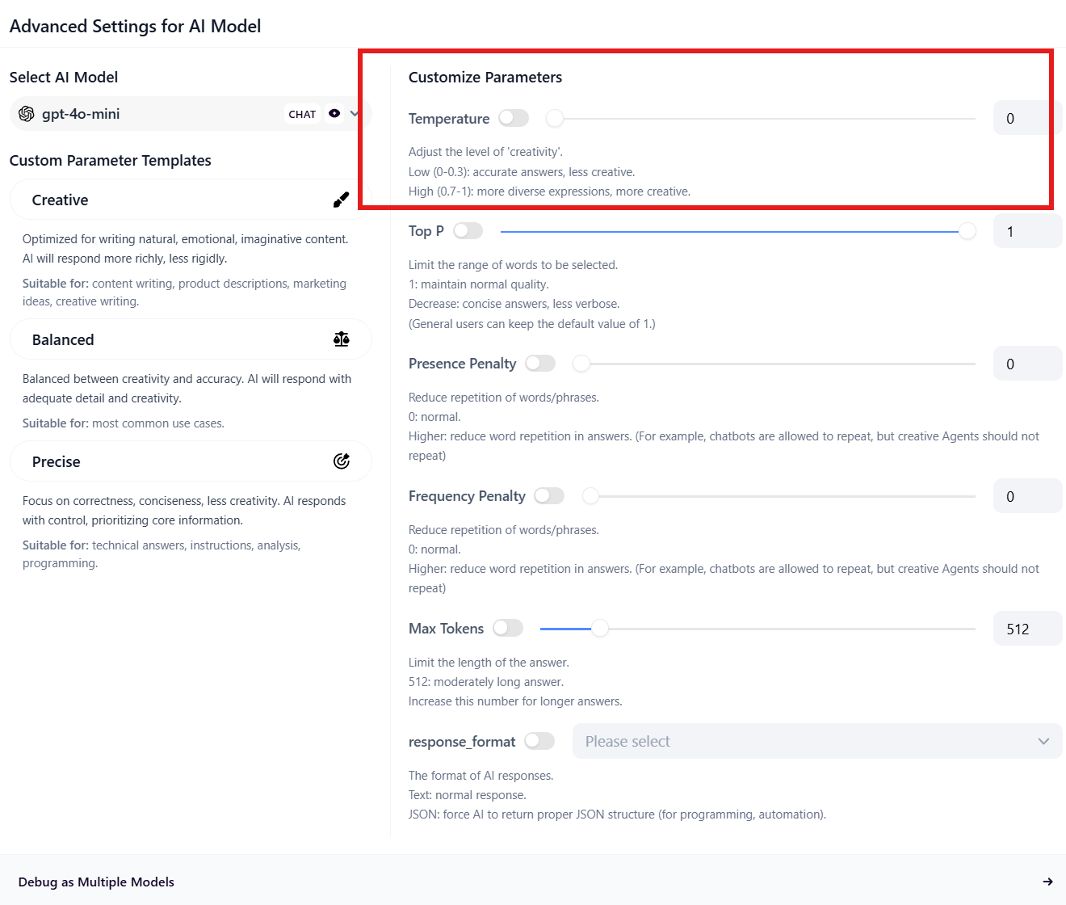Click text 'Text: normal response.'

pyautogui.click(x=468, y=795)
